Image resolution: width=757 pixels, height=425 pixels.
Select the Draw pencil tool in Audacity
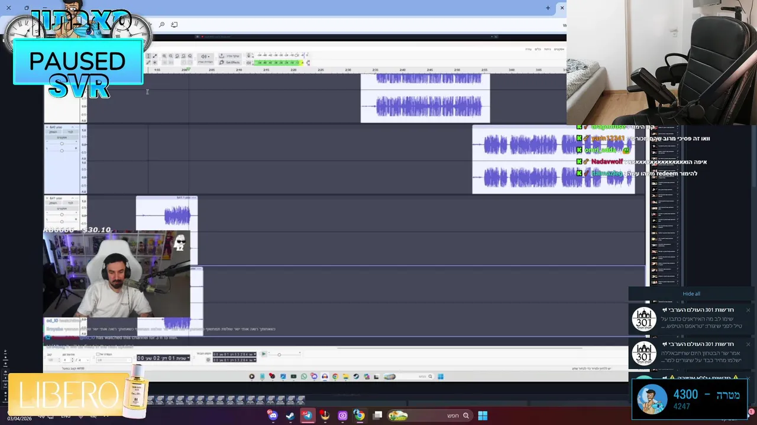(148, 63)
